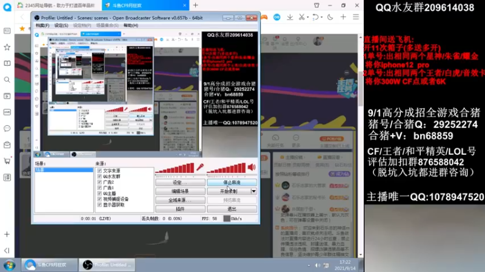
Task: Open the 帮助(H) menu in OBS
Action: tap(130, 25)
